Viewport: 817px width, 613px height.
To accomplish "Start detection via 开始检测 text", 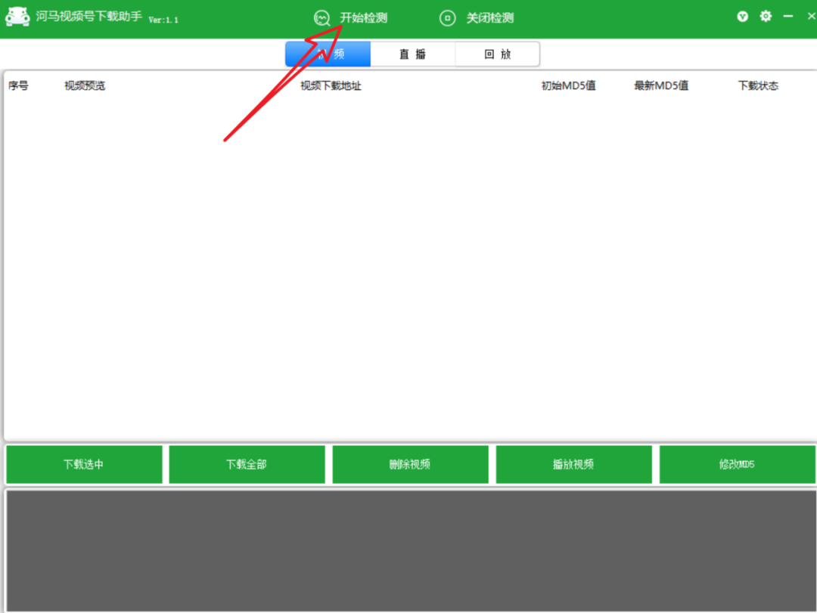I will [364, 18].
